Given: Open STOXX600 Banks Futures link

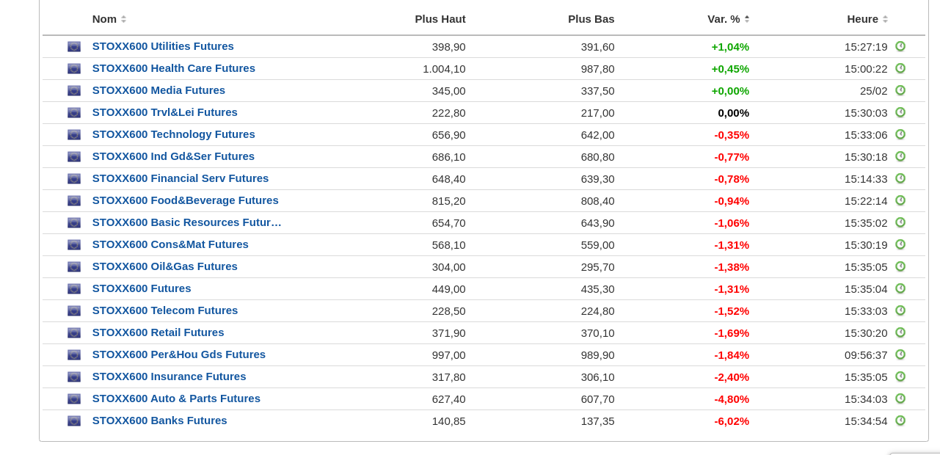Looking at the screenshot, I should tap(159, 421).
